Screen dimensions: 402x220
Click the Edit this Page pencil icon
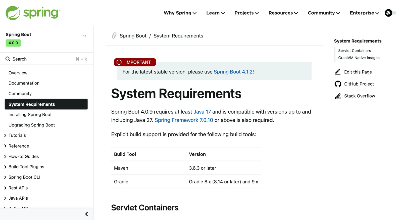[x=338, y=72]
